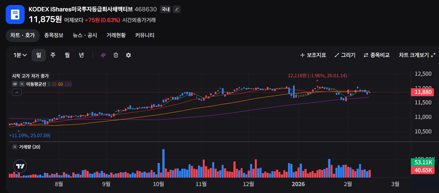
Task: Click the 국내 badge
Action: [x=165, y=9]
